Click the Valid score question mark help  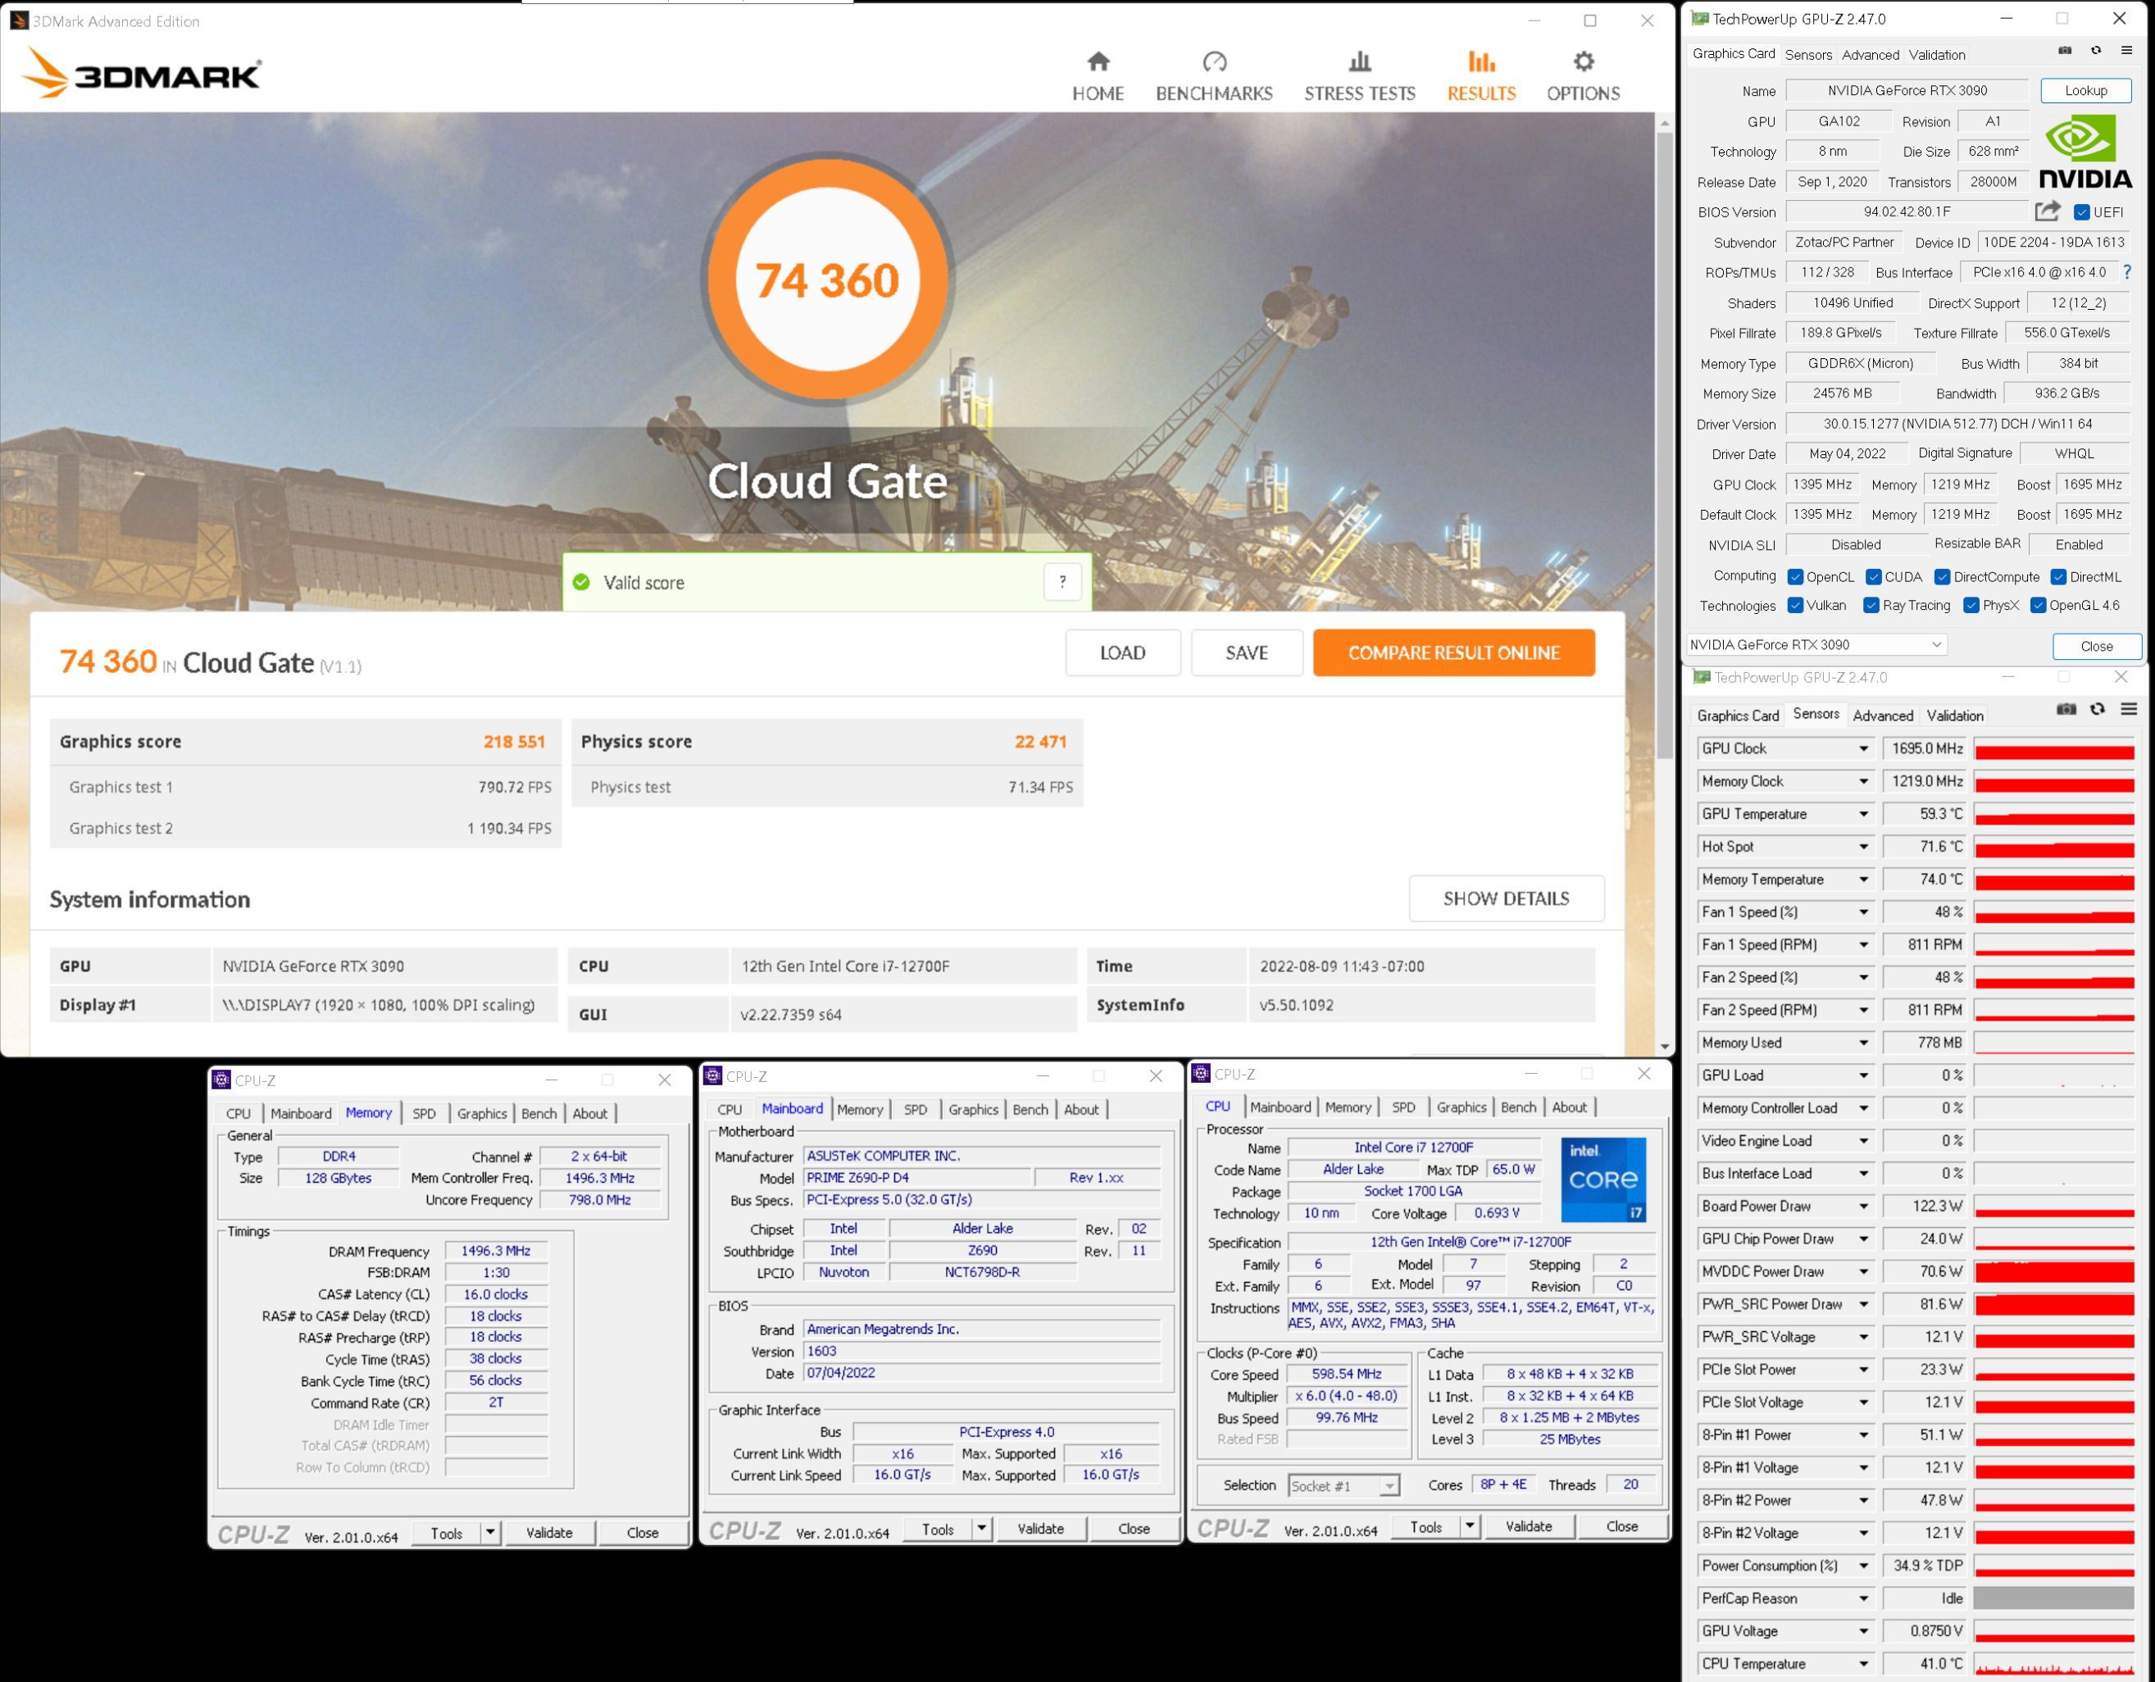(x=1062, y=582)
